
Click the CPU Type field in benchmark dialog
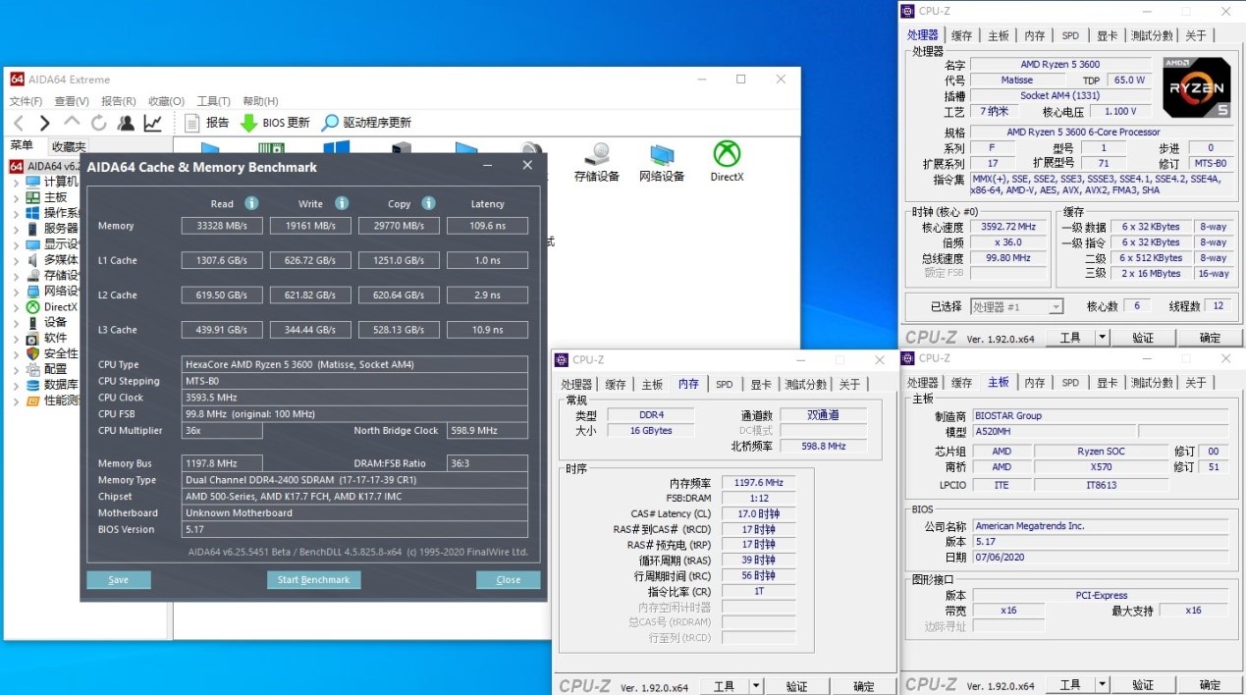[354, 364]
